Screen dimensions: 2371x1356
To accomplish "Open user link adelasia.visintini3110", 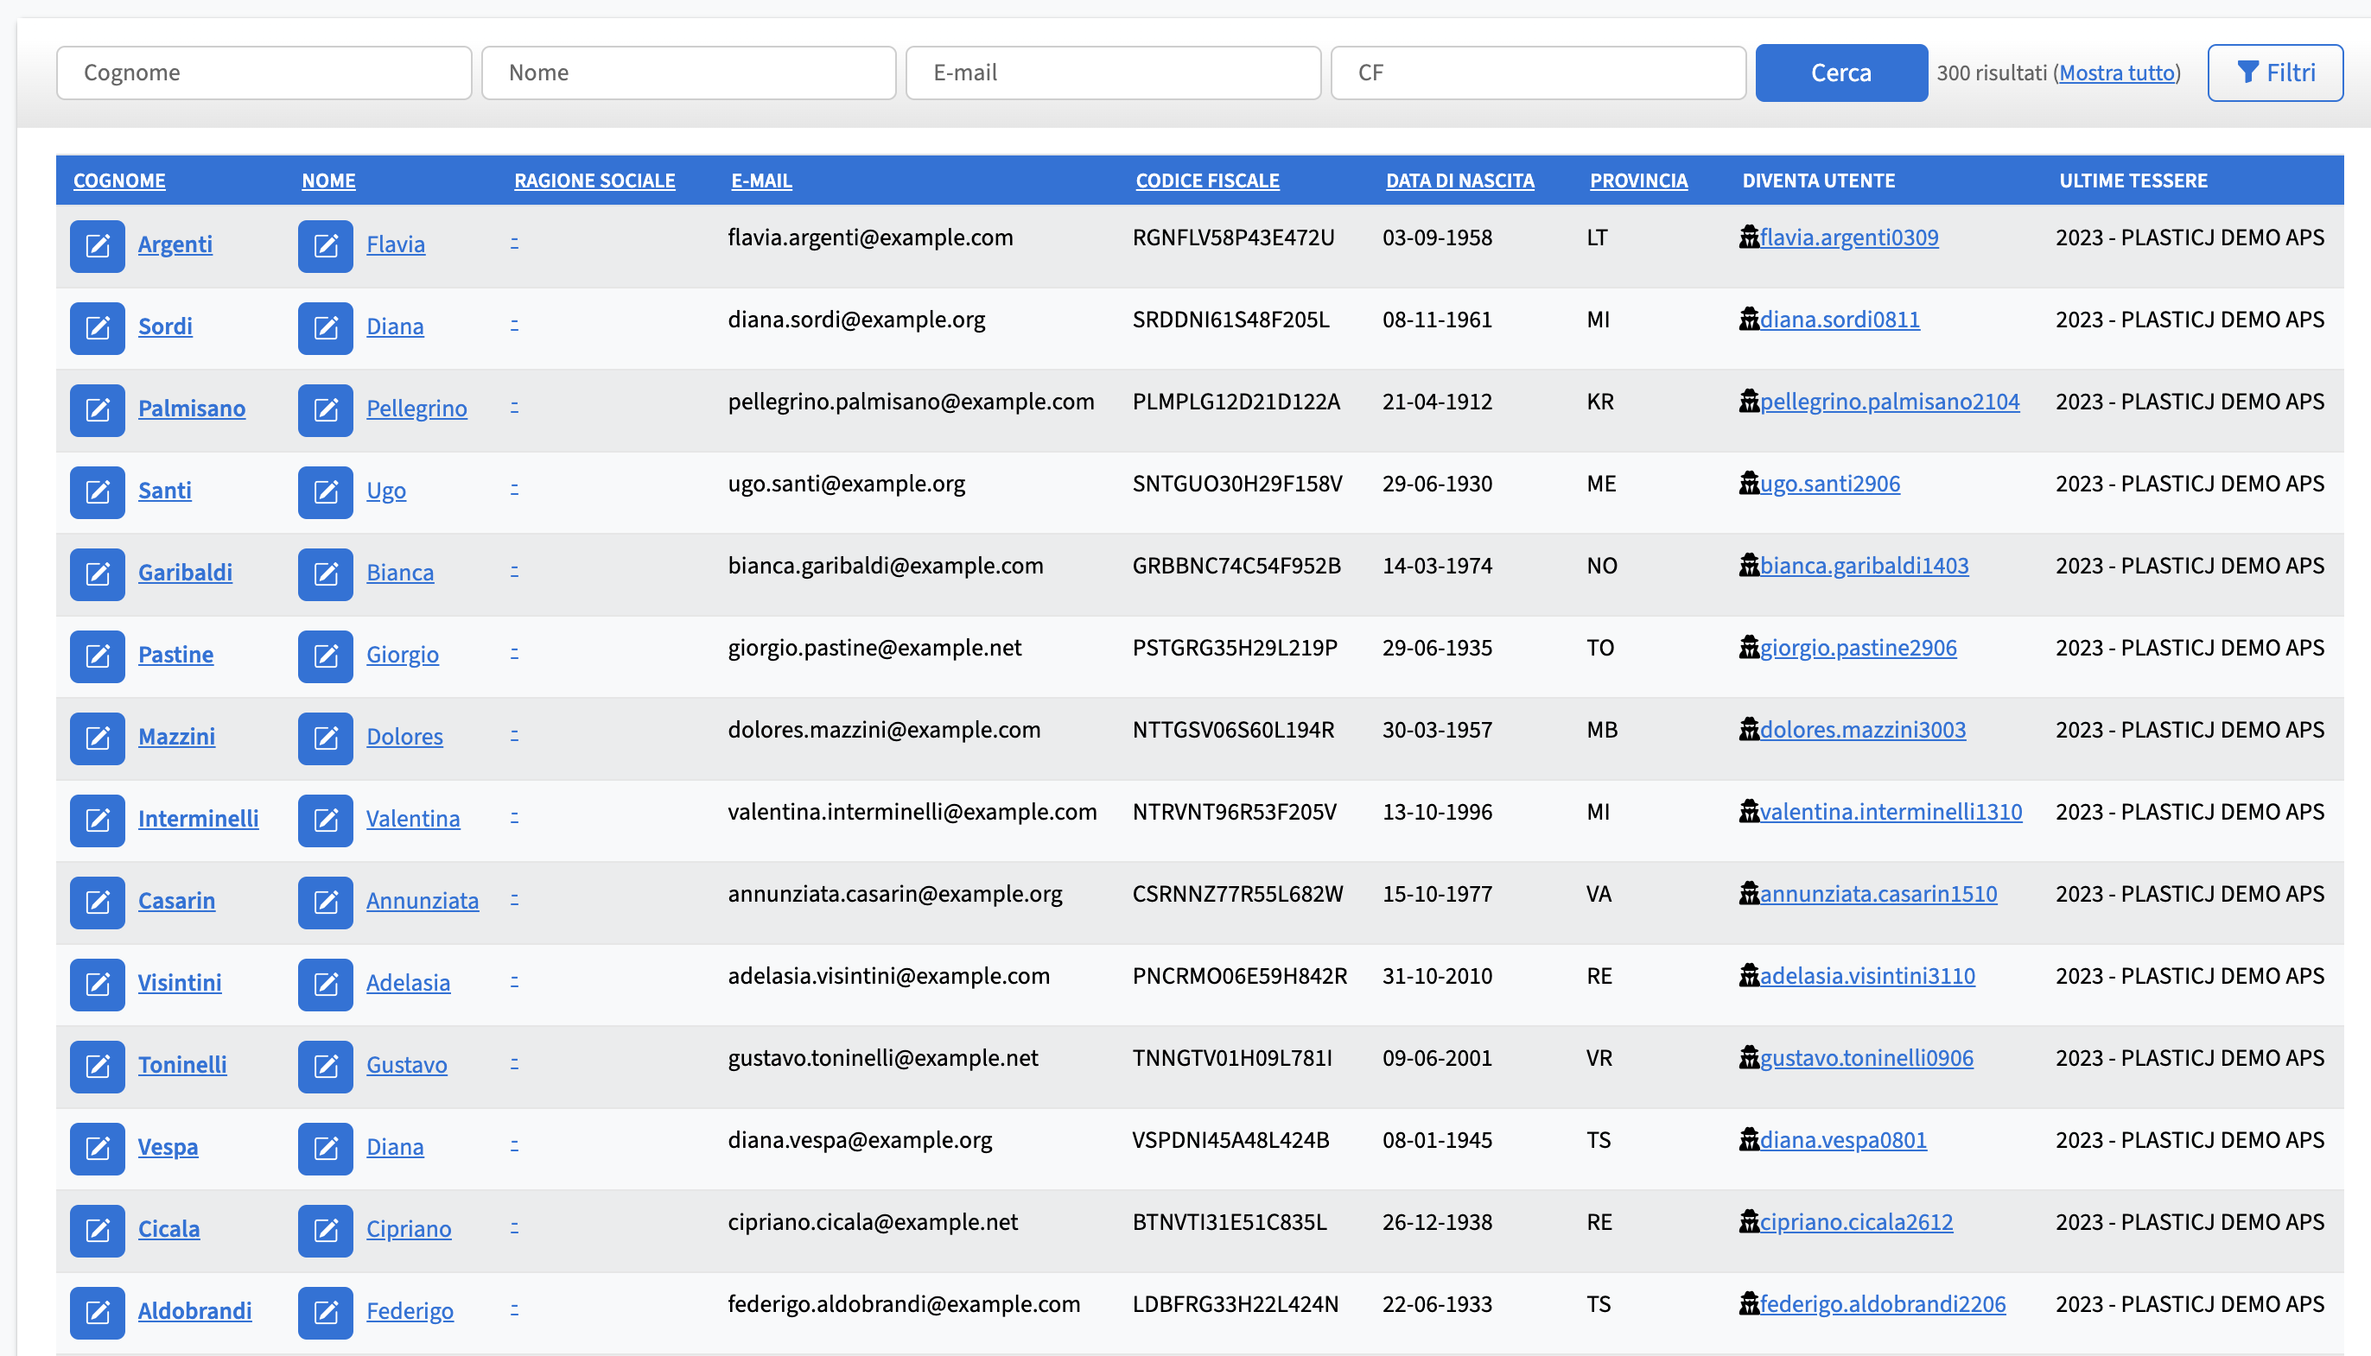I will click(1867, 975).
